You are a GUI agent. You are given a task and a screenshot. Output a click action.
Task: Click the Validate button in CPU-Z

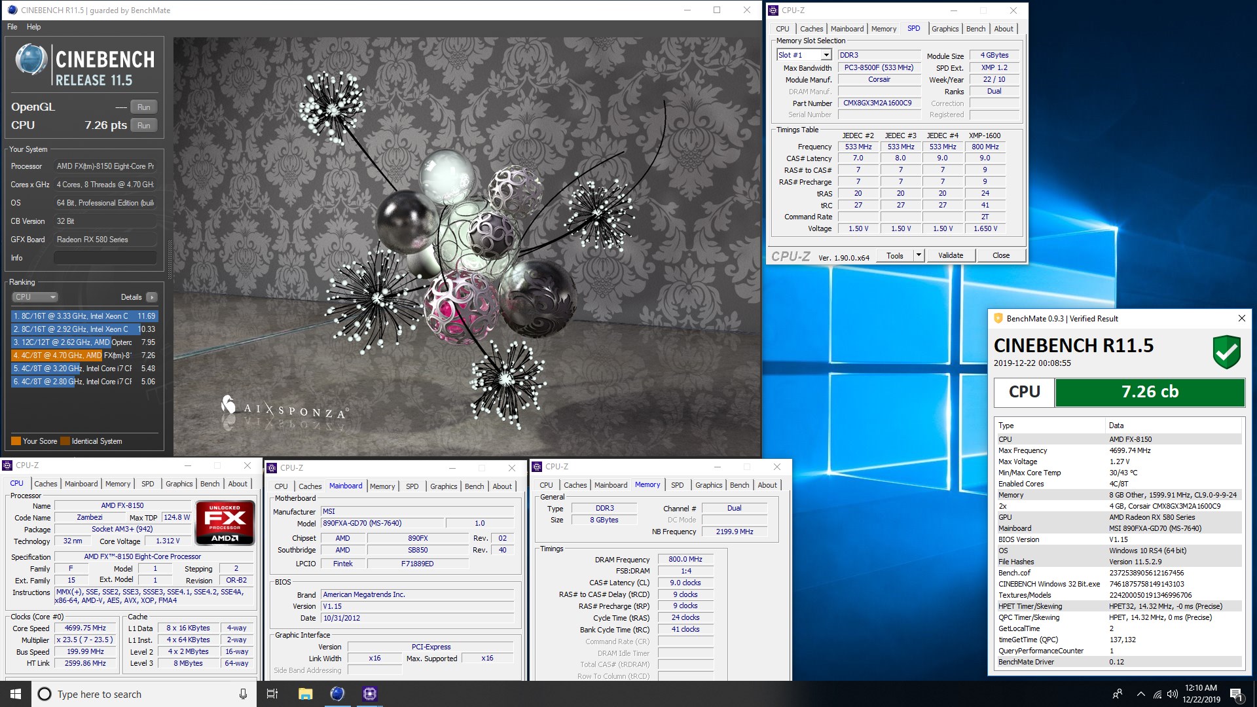pos(951,255)
